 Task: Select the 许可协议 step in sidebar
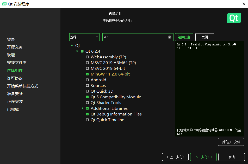(15, 78)
